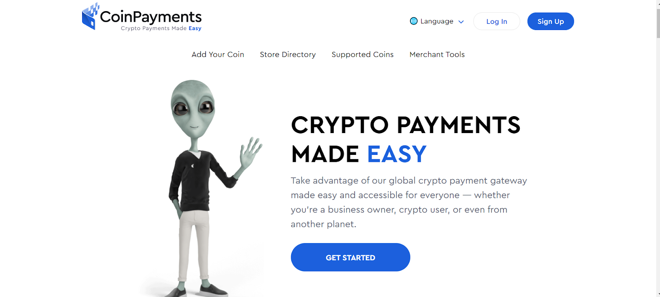660x297 pixels.
Task: Click the CRYPTO PAYMENTS headline text
Action: tap(406, 125)
